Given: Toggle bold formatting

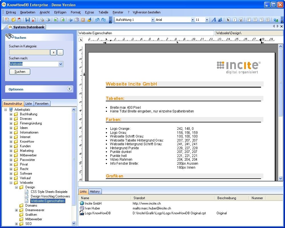Looking at the screenshot, I should tap(228, 20).
